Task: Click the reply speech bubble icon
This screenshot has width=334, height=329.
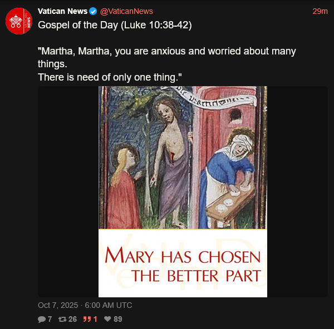Action: (42, 319)
